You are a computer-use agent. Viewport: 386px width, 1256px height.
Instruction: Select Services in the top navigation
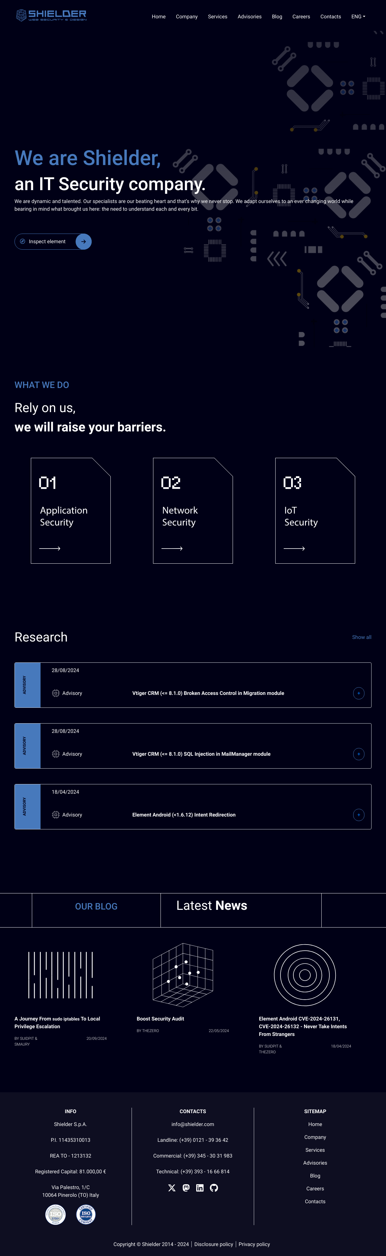(217, 17)
